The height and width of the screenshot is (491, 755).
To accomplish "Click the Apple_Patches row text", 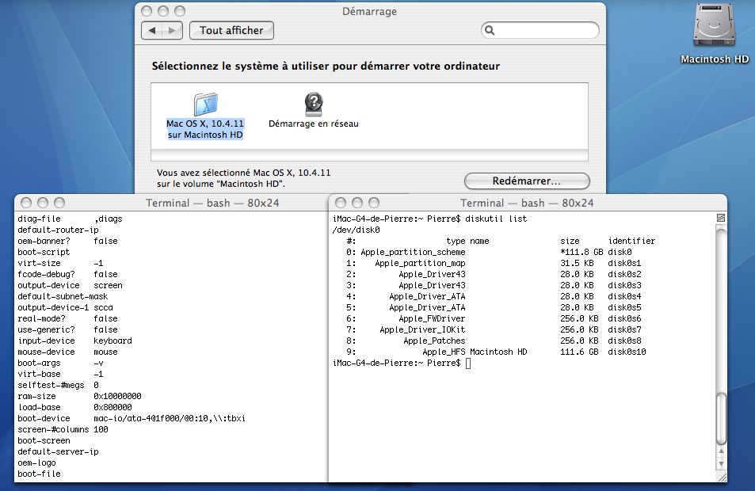I will click(x=434, y=341).
